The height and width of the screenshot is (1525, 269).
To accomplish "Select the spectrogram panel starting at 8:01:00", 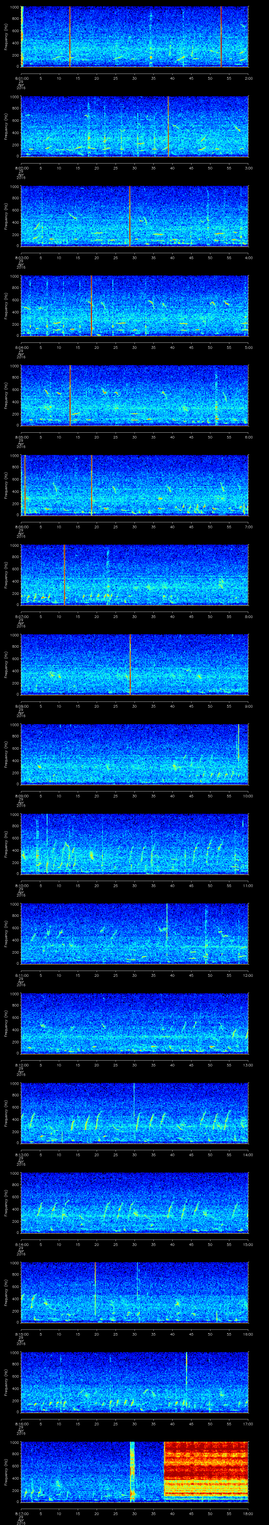I will tap(135, 37).
